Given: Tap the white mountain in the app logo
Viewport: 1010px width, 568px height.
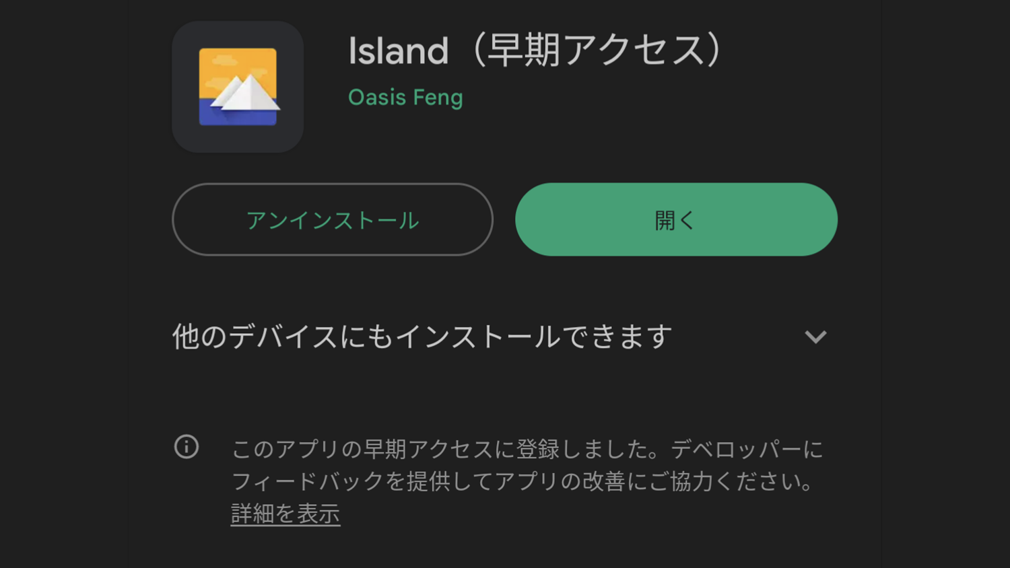Looking at the screenshot, I should click(x=246, y=94).
